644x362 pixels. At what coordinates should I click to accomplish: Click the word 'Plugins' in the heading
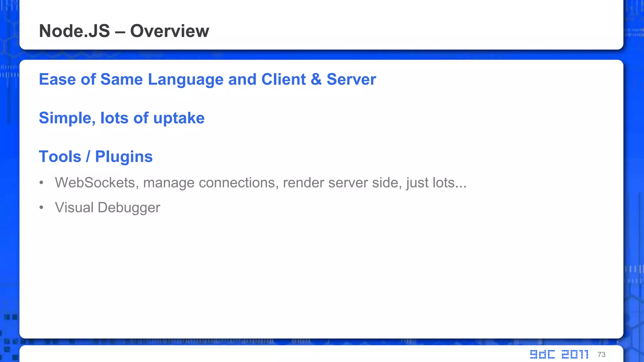(124, 156)
